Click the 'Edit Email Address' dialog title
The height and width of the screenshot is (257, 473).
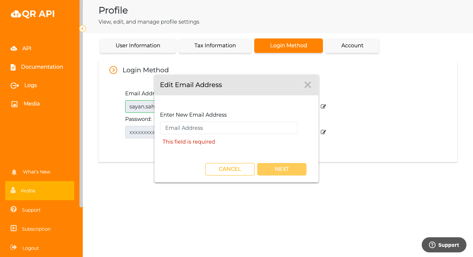click(x=191, y=85)
